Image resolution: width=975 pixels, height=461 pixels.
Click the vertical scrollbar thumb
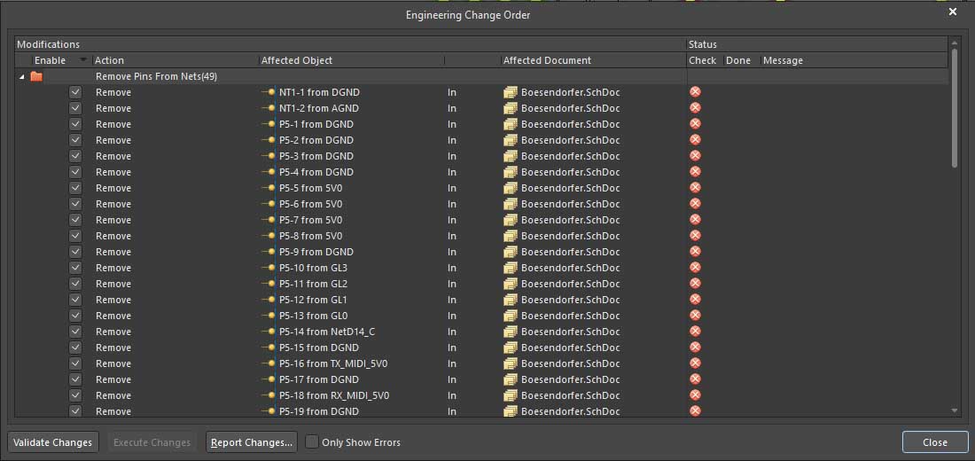955,106
